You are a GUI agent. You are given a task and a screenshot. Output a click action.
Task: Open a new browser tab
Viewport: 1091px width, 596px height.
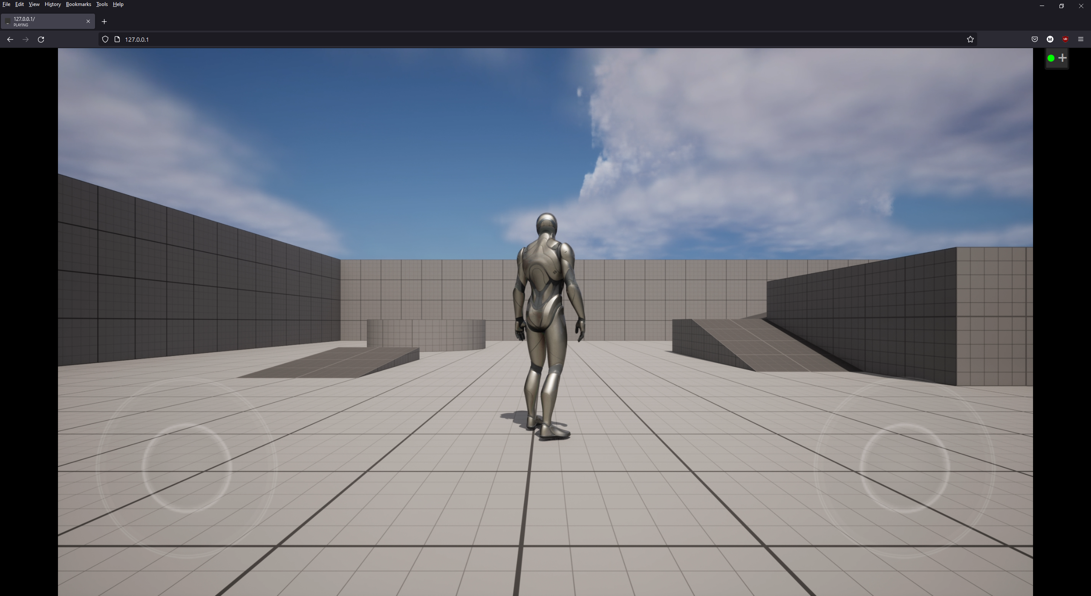[104, 21]
